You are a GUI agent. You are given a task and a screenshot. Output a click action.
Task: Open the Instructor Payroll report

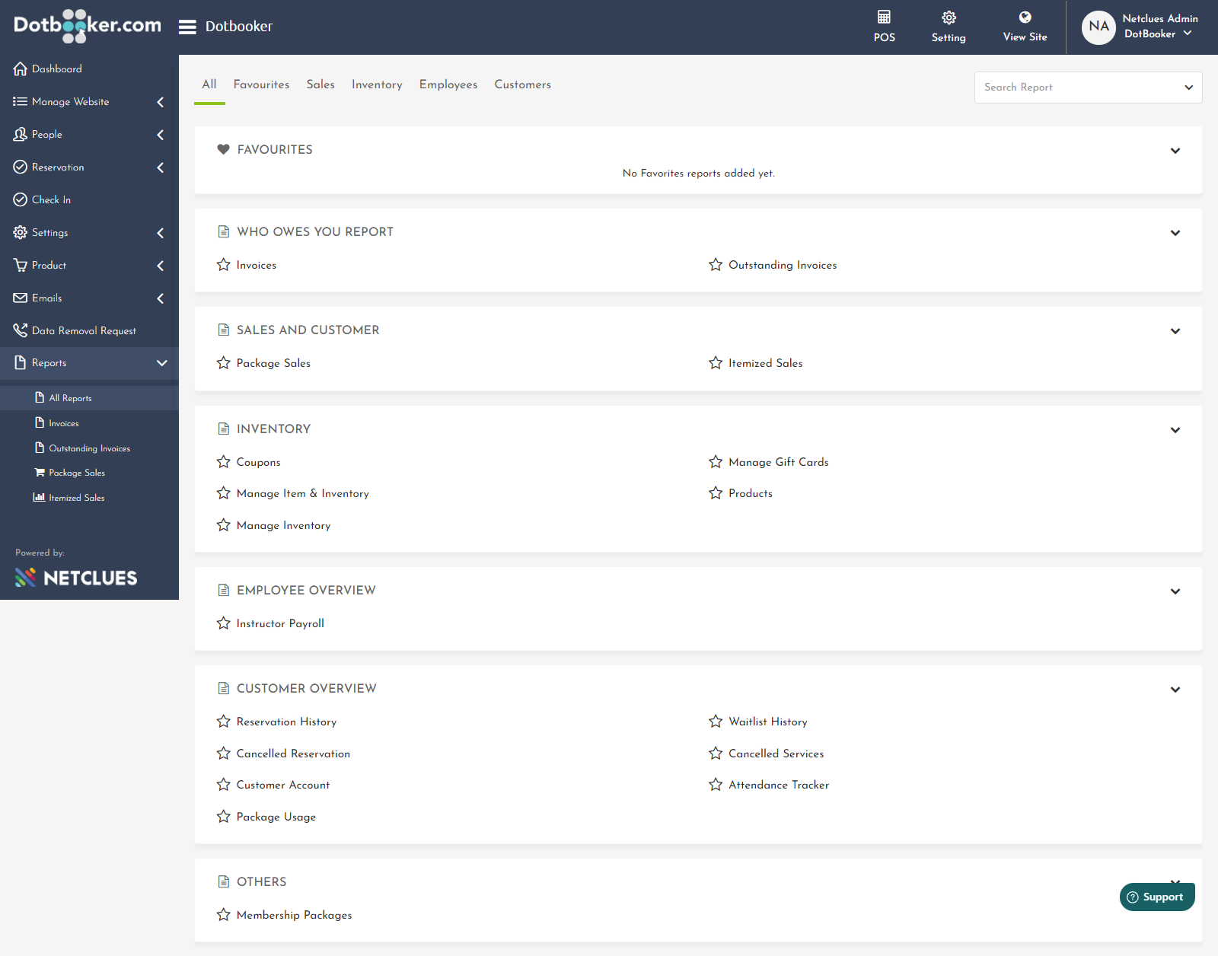click(x=280, y=623)
